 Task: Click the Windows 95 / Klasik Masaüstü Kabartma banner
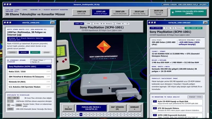29,39
